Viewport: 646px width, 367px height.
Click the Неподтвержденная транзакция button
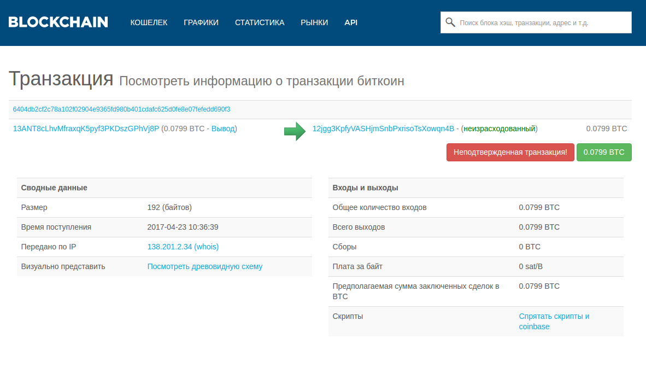[x=510, y=152]
